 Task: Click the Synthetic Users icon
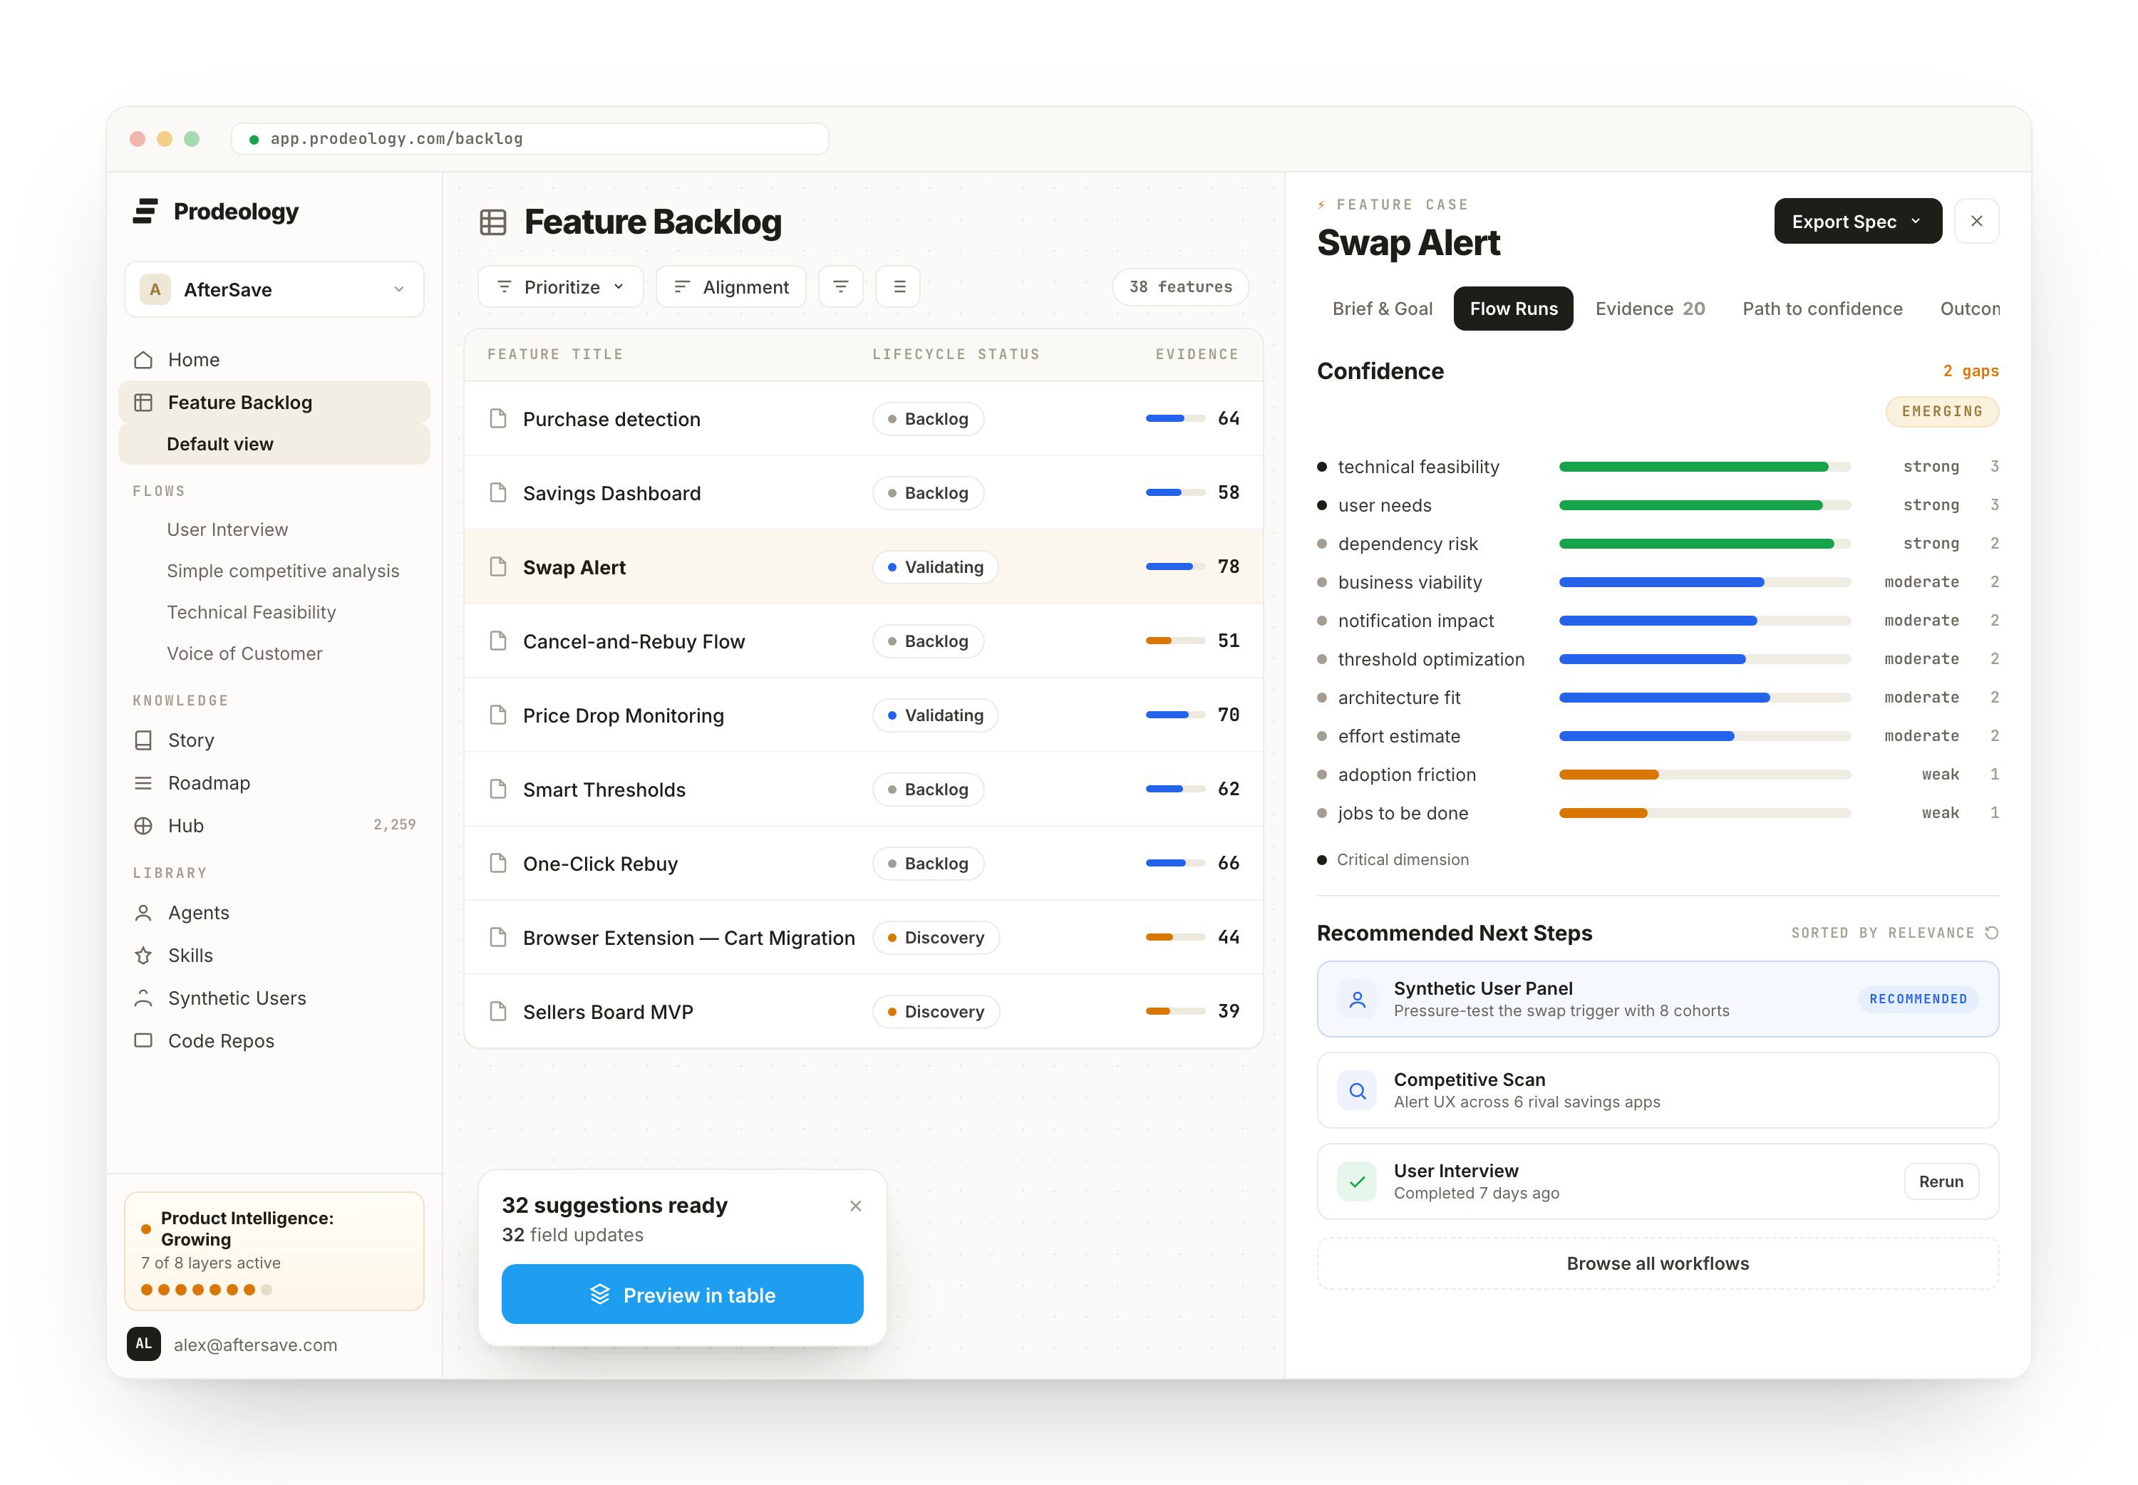(x=143, y=998)
